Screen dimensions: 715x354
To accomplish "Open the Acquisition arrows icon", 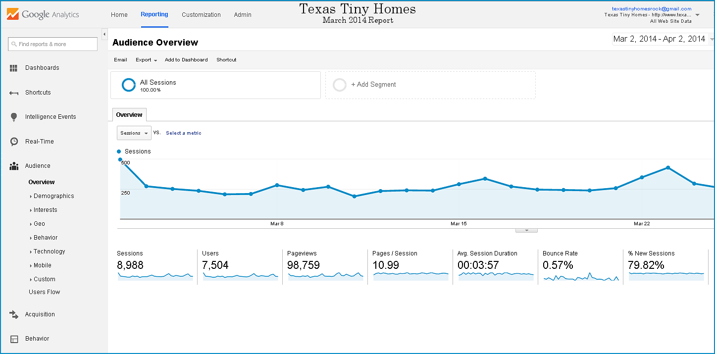I will (14, 314).
